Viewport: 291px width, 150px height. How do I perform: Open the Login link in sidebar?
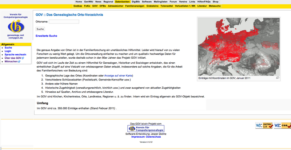(x=8, y=51)
